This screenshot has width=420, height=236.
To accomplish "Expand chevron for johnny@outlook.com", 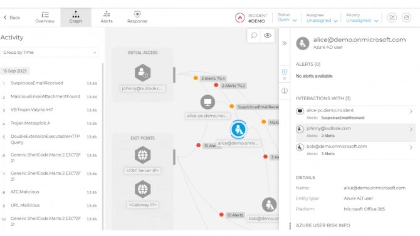I will (x=411, y=130).
